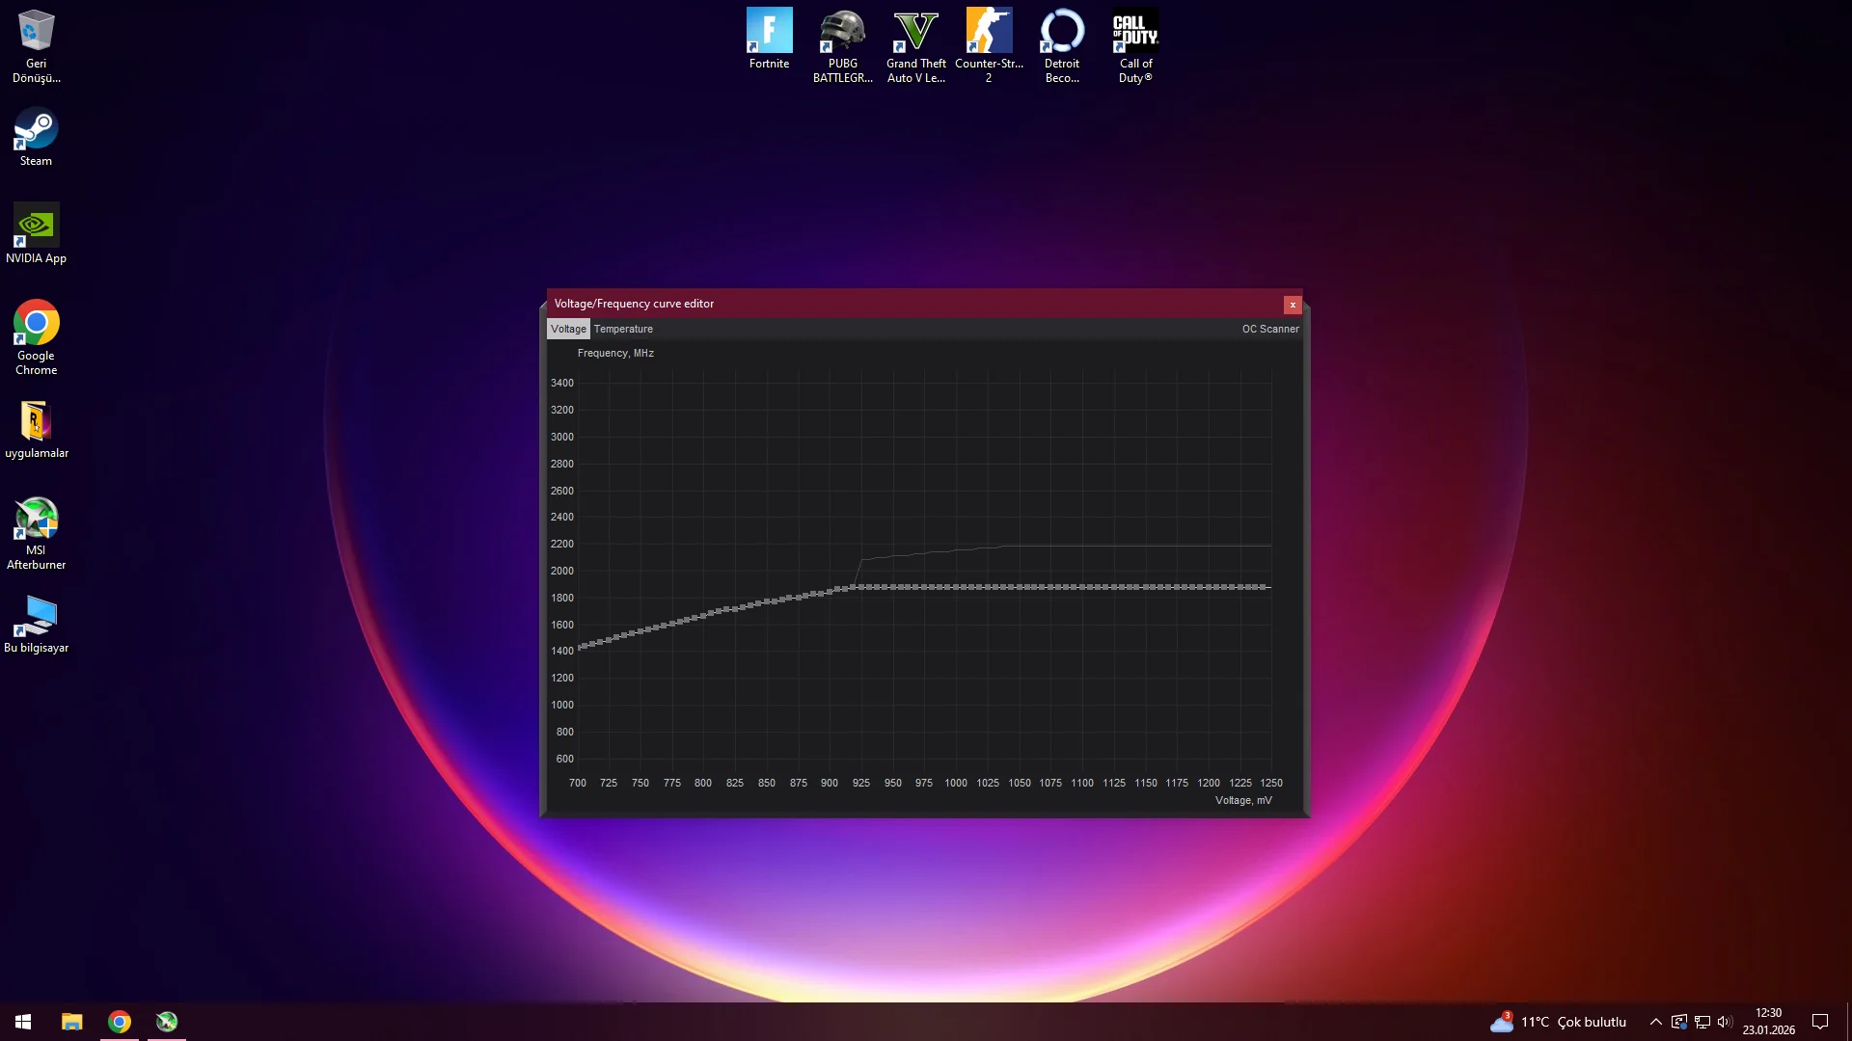Click the Fortnite desktop shortcut
The image size is (1852, 1041).
click(x=769, y=40)
